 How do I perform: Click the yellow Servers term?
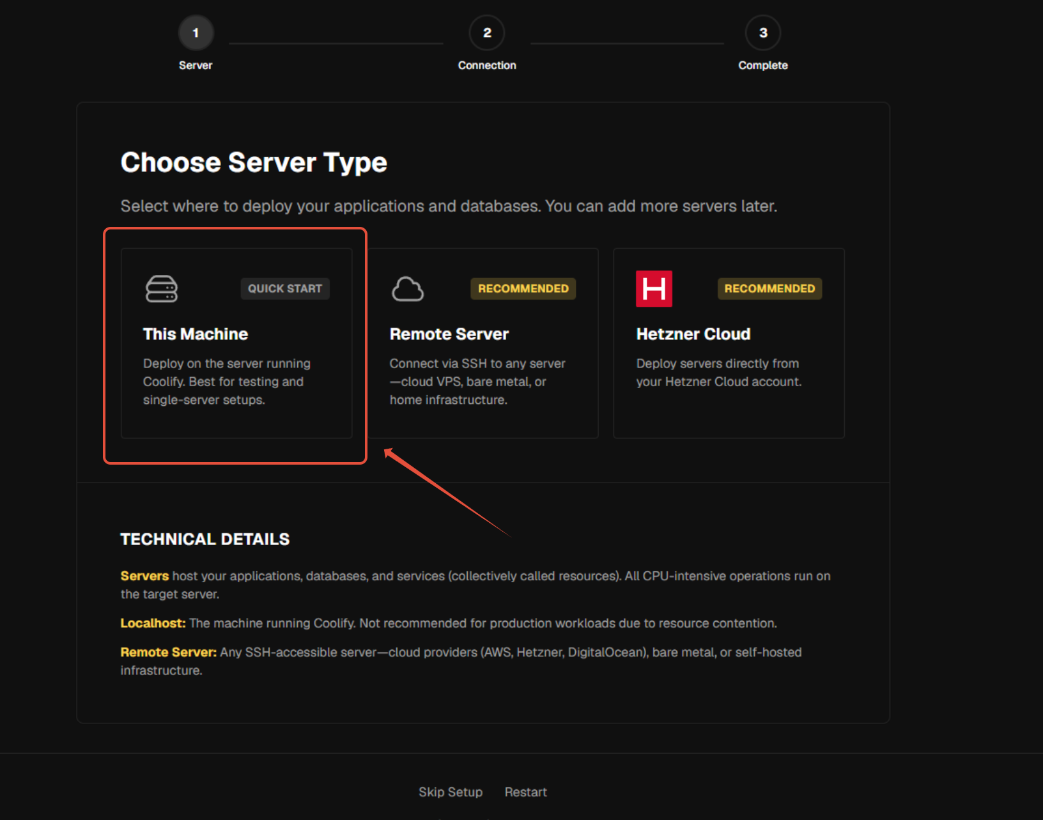coord(144,576)
